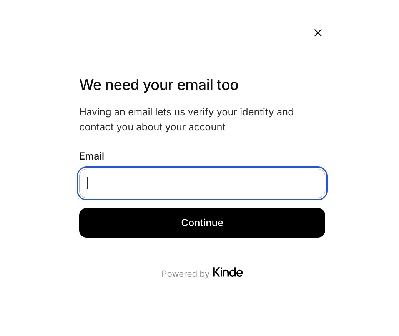Proceed by clicking the wide black button
Screen dimensions: 399x336
click(x=202, y=223)
